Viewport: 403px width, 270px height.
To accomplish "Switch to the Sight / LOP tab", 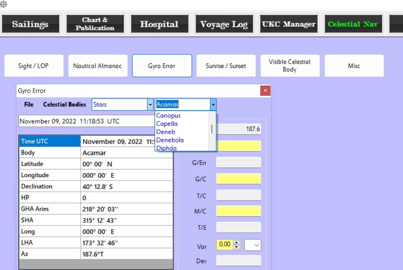I will tap(34, 66).
